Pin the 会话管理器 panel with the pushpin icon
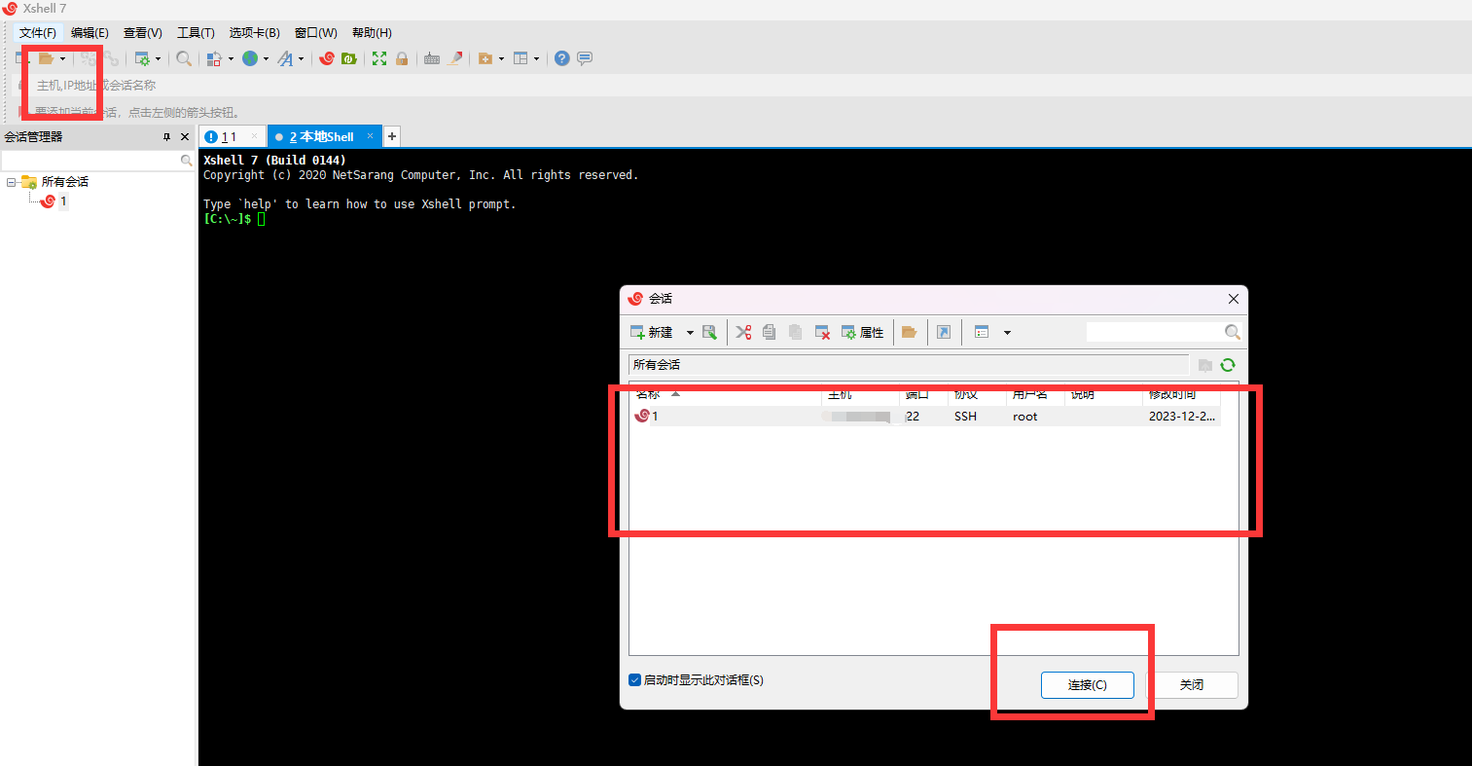The width and height of the screenshot is (1472, 766). pos(166,137)
